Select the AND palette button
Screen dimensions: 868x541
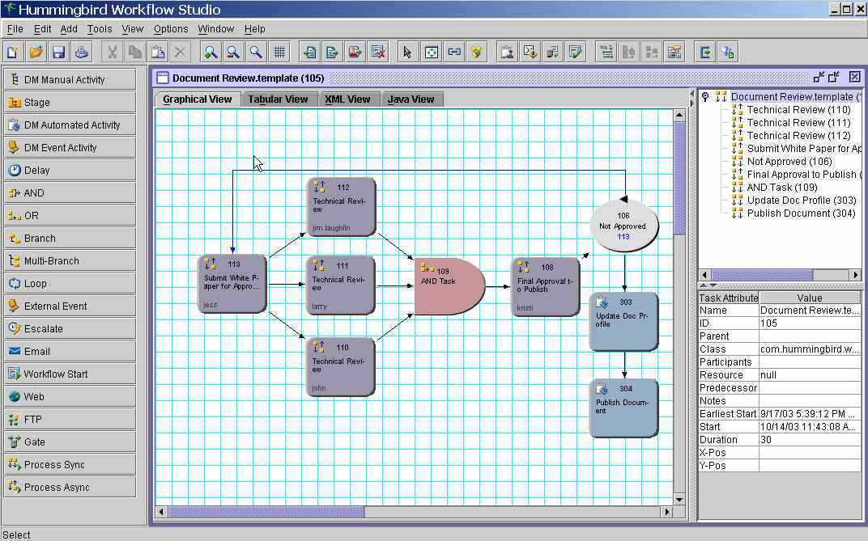[x=70, y=192]
